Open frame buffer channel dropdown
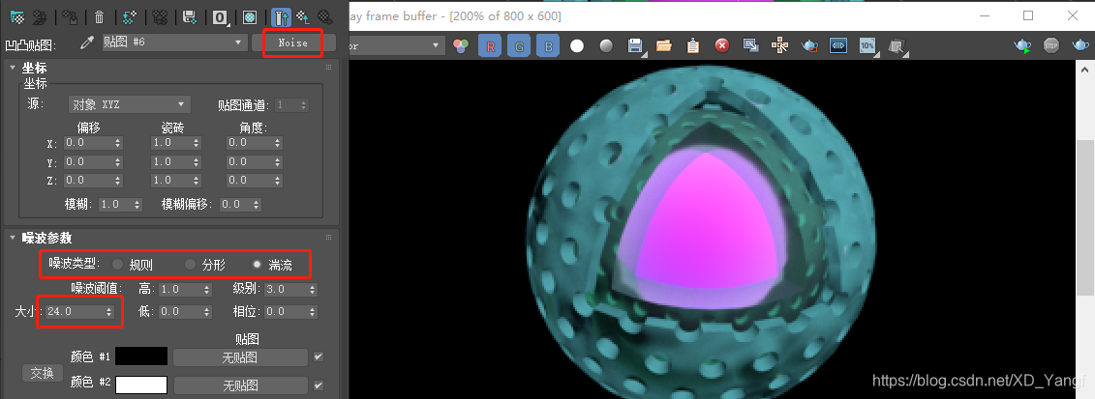Viewport: 1095px width, 399px height. 397,46
